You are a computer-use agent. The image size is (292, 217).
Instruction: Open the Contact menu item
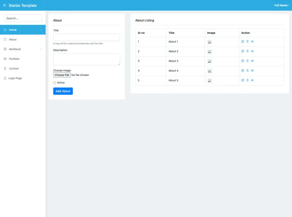23,68
